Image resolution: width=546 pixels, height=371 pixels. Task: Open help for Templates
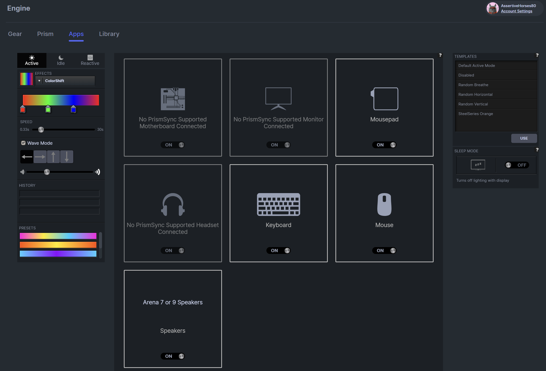[537, 55]
